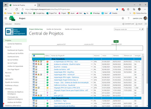Open Análise de Capacidade sidebar link
151x109 pixels.
tap(15, 66)
